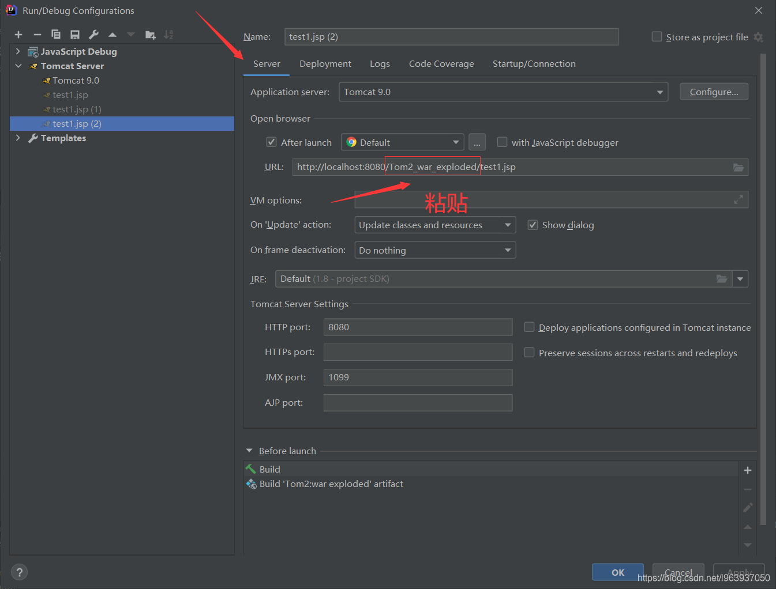776x589 pixels.
Task: Open the folder icon in the URL field
Action: (738, 167)
